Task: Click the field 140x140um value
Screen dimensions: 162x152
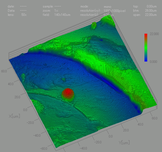Action: (x=62, y=15)
